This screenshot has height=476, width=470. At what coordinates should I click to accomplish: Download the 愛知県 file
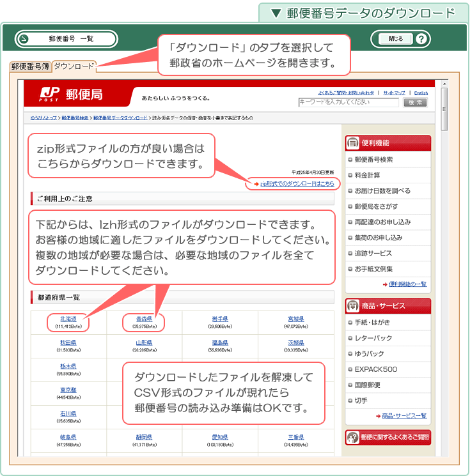(220, 438)
